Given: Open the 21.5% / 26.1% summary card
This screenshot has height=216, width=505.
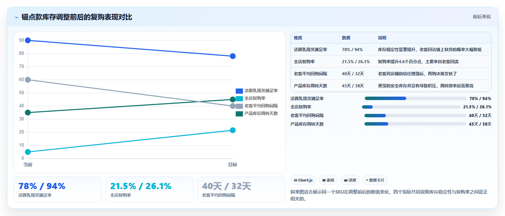Looking at the screenshot, I should (150, 189).
